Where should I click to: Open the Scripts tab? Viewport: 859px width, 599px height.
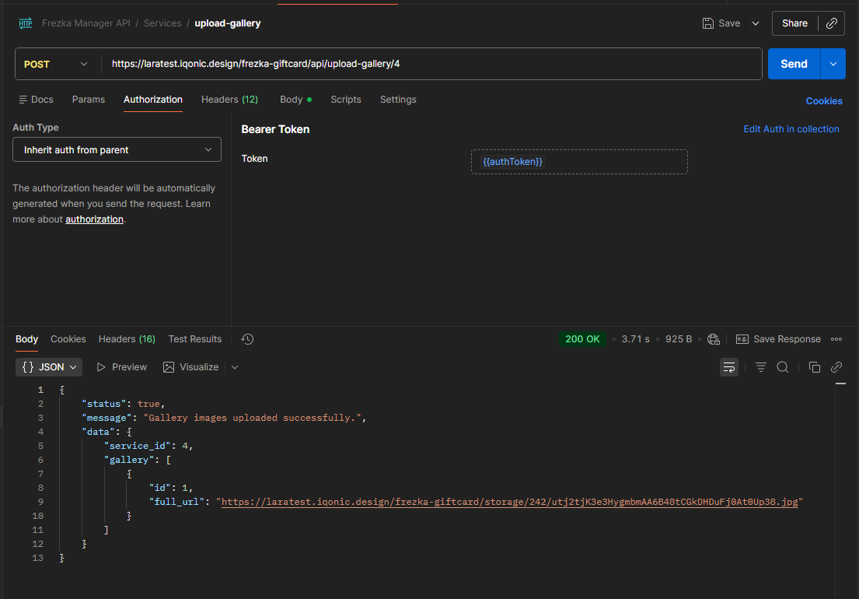[346, 100]
